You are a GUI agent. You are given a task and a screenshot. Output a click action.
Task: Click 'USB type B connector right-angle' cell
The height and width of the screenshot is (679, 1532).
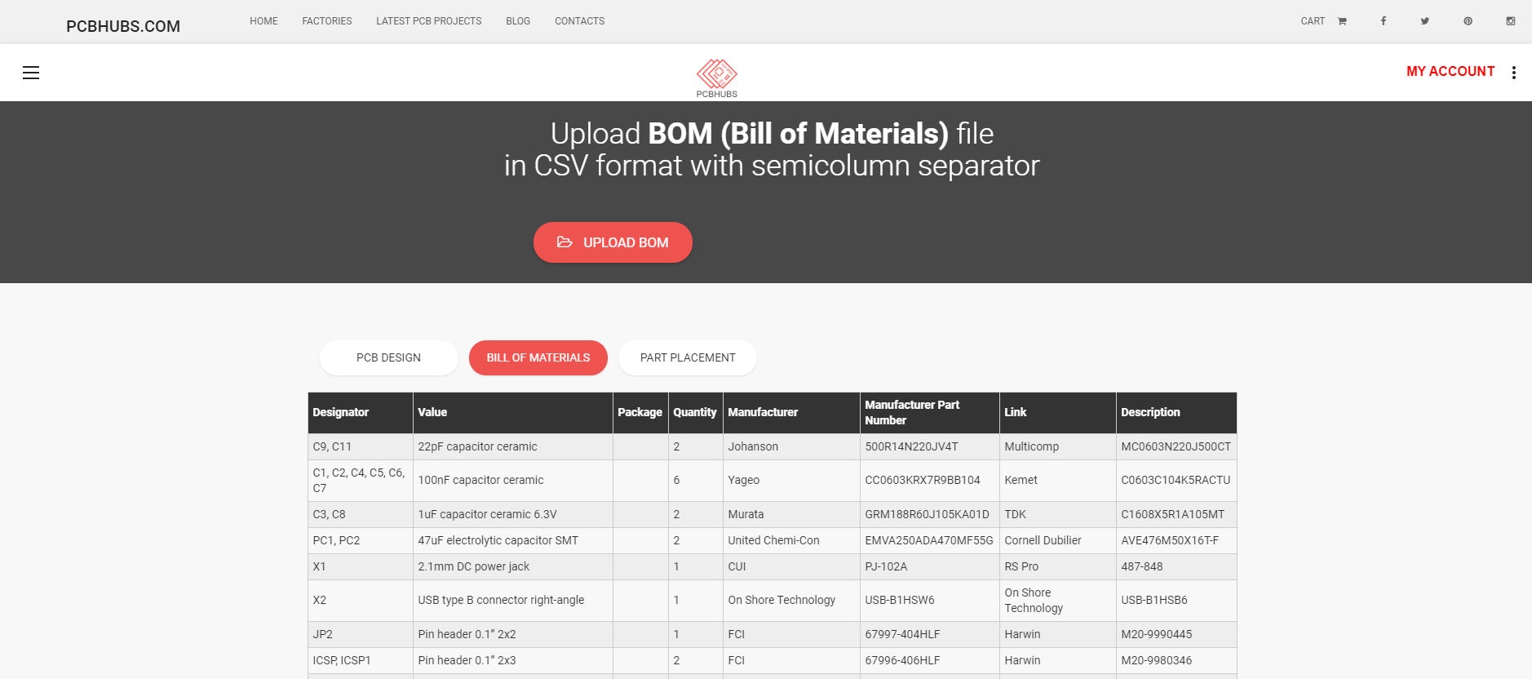point(513,600)
